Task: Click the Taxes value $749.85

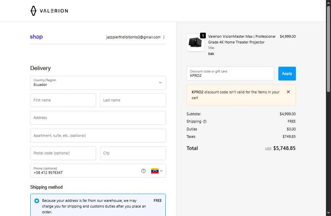Action: point(289,136)
